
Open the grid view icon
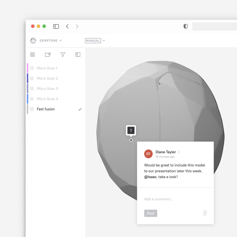(x=32, y=55)
